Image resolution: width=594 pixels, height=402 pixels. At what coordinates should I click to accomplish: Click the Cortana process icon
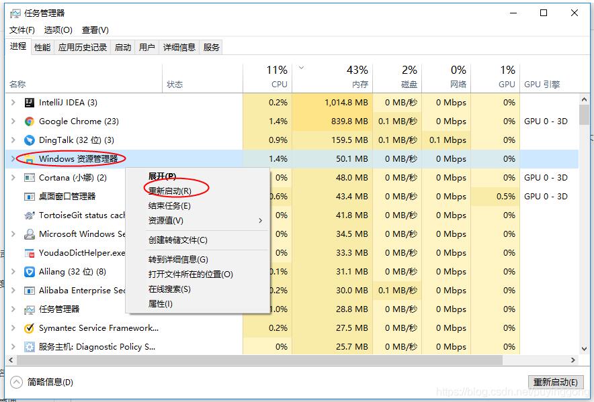[x=28, y=178]
